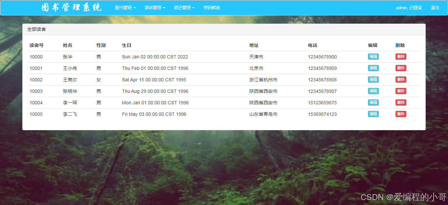
Task: Open the 读者管理 dropdown menu
Action: point(154,8)
